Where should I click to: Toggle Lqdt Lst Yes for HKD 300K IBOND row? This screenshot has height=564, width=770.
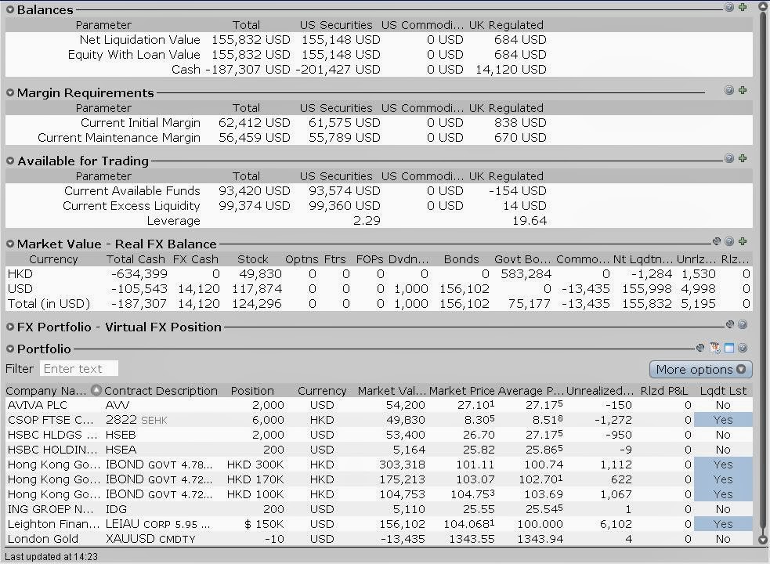coord(723,465)
